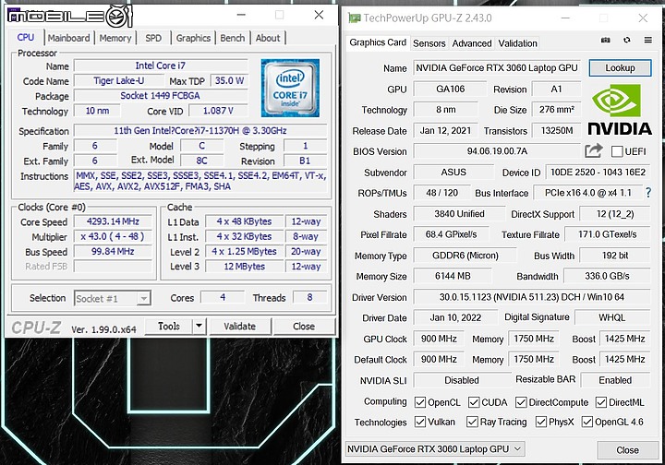
Task: Click the Tools button in CPU-Z
Action: click(169, 326)
